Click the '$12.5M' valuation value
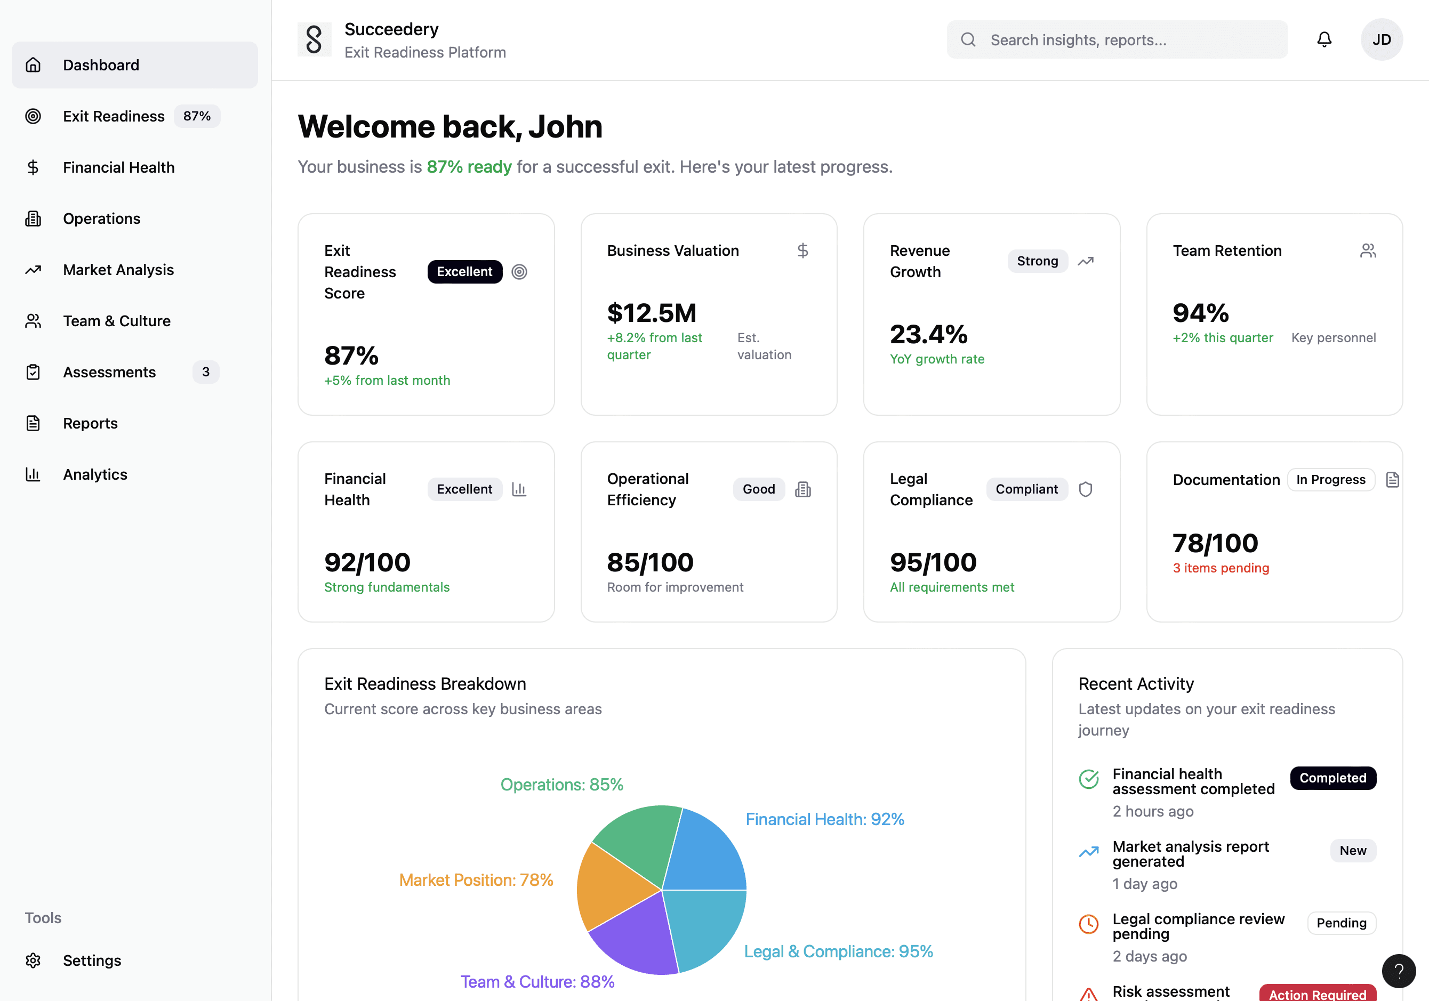This screenshot has height=1001, width=1429. (x=651, y=313)
